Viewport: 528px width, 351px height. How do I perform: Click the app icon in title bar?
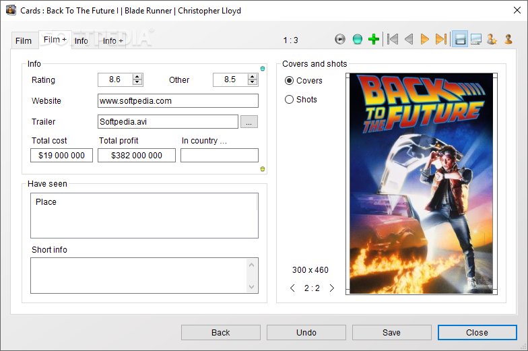[x=11, y=10]
